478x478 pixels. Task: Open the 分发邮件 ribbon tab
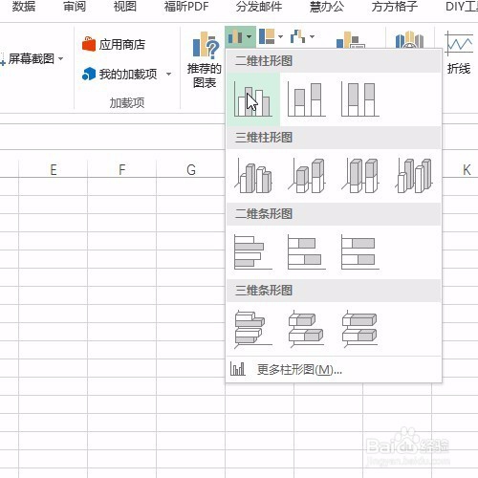tap(259, 7)
